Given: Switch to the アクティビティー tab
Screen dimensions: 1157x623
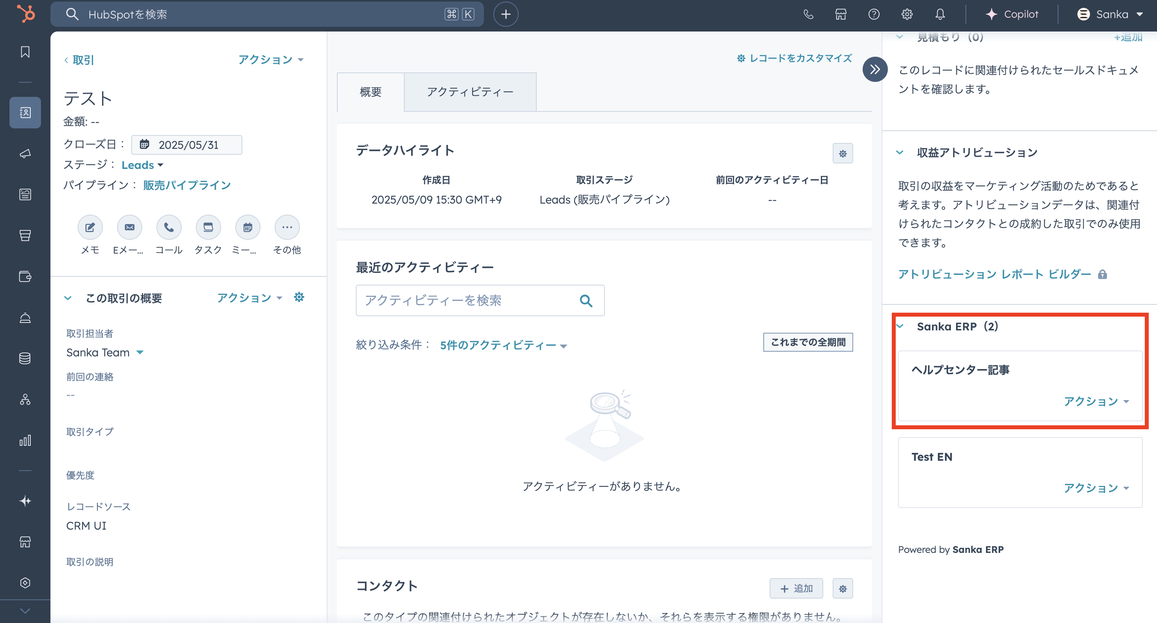Looking at the screenshot, I should [470, 92].
